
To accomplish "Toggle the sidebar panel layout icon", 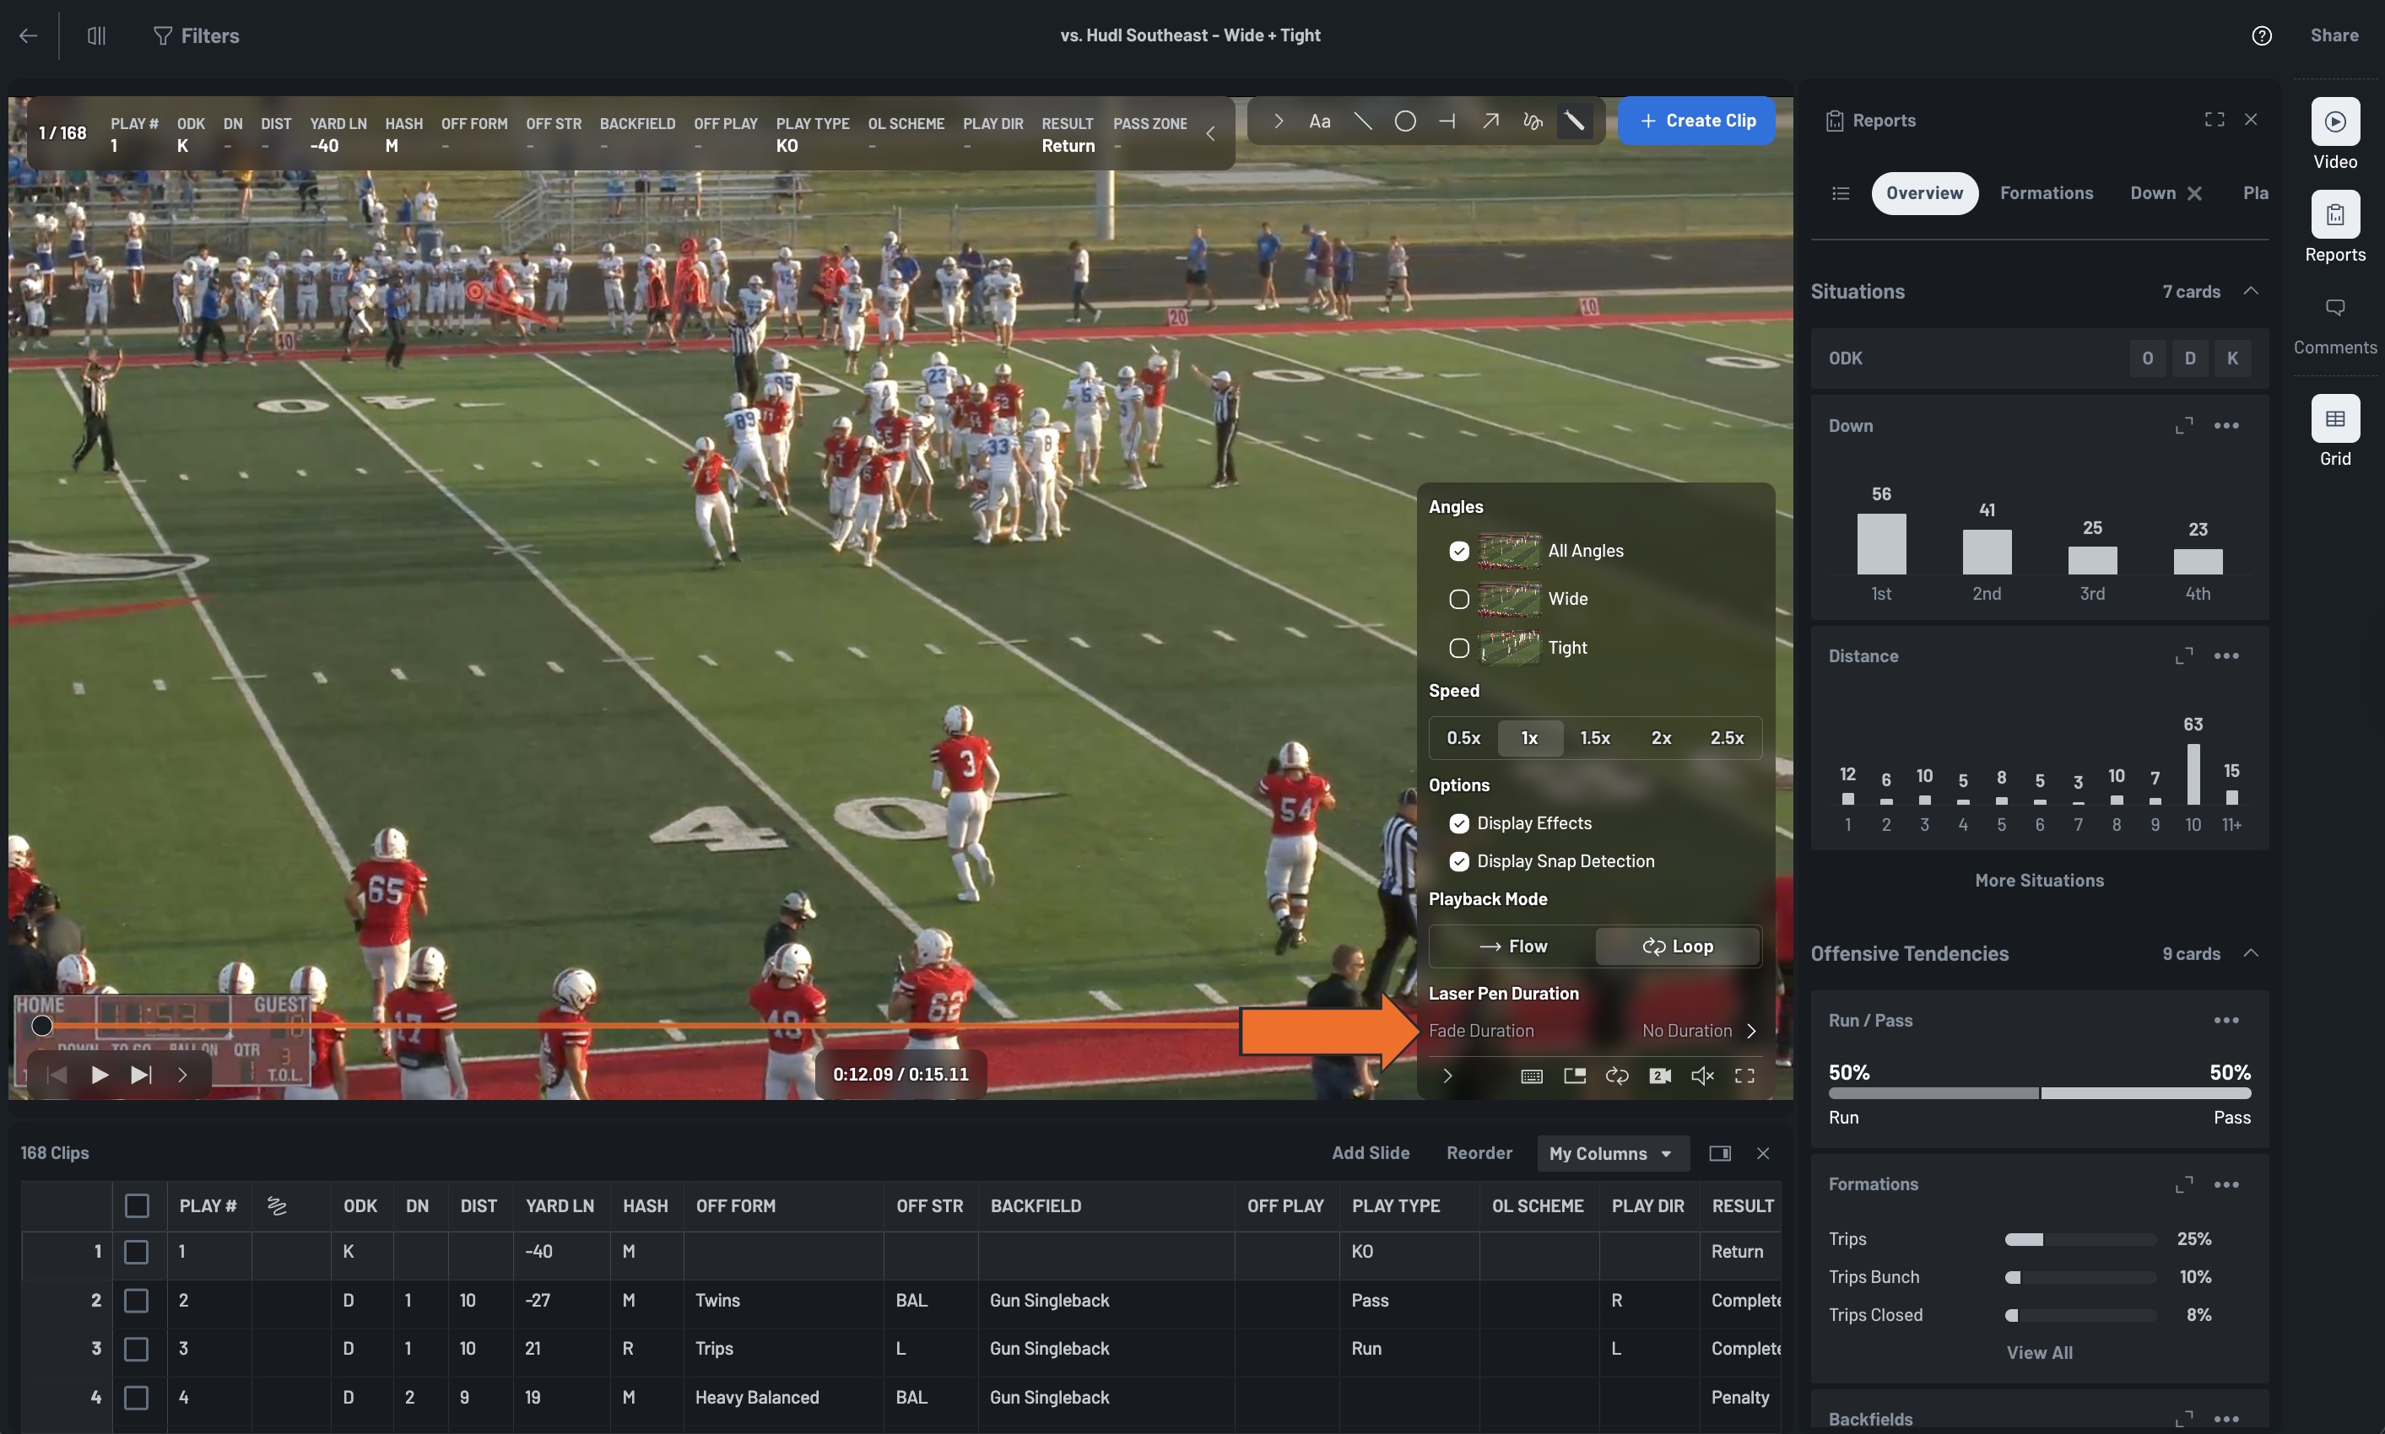I will pyautogui.click(x=97, y=35).
